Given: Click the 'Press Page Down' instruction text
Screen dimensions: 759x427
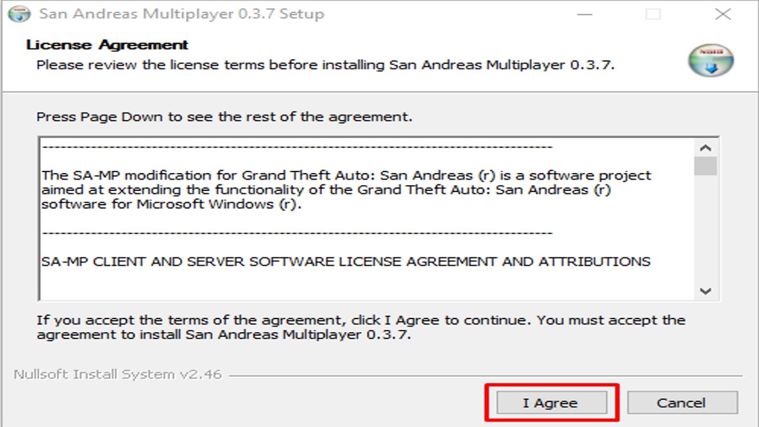Looking at the screenshot, I should coord(224,116).
